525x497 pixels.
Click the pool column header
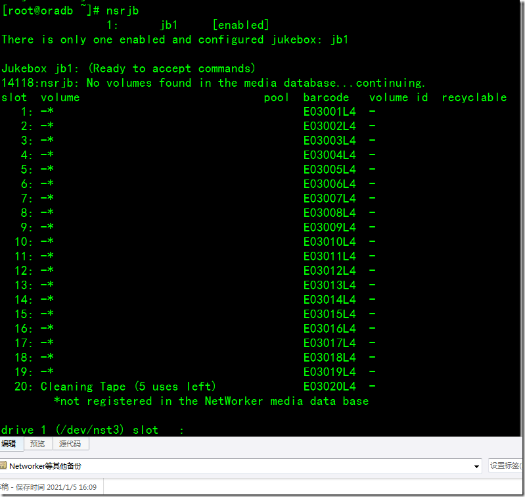pyautogui.click(x=276, y=98)
